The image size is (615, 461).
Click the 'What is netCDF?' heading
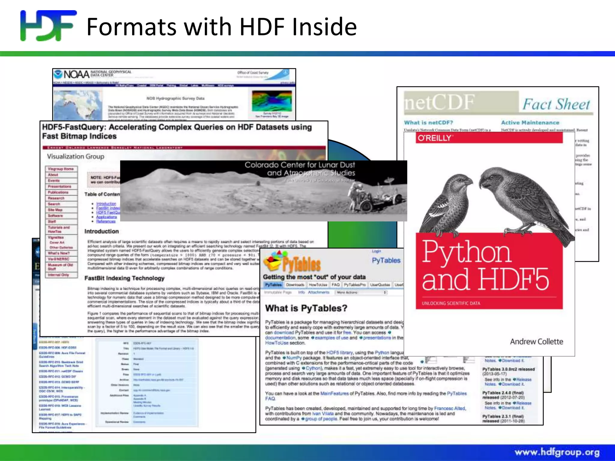coord(428,122)
